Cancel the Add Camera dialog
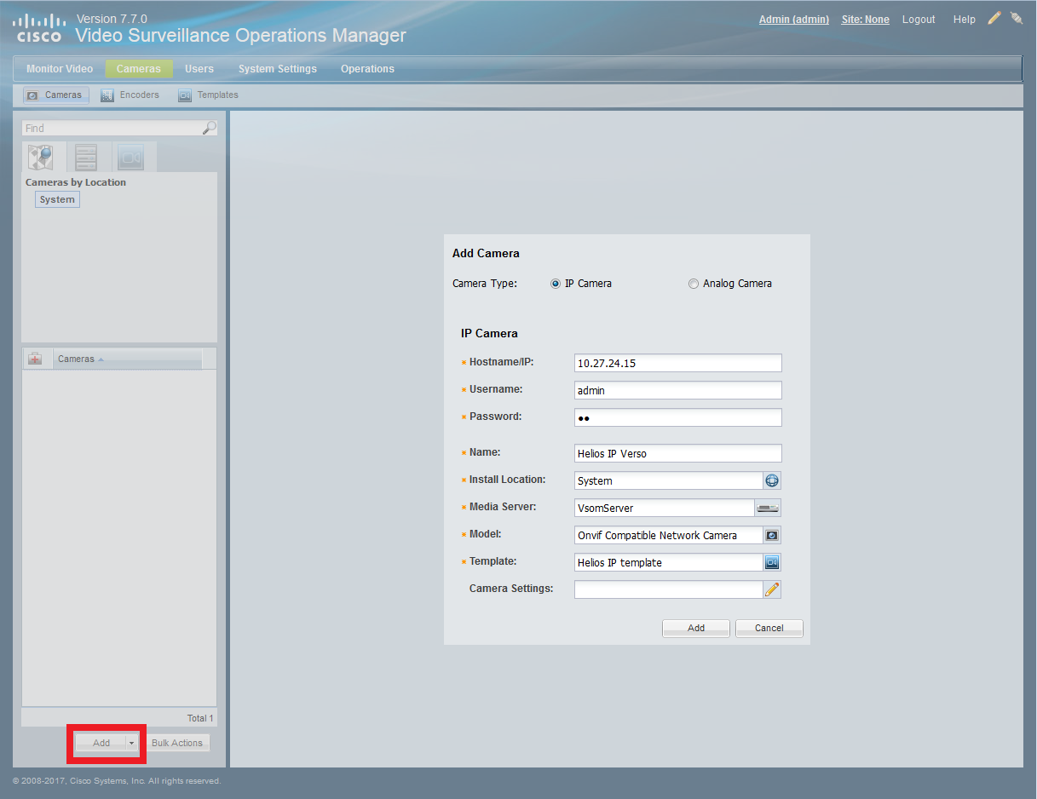Image resolution: width=1037 pixels, height=799 pixels. click(x=769, y=628)
